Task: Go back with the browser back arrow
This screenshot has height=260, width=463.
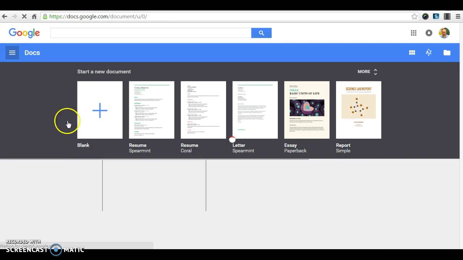Action: tap(4, 16)
